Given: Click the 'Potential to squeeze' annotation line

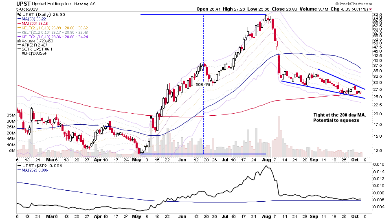Looking at the screenshot, I should coord(336,121).
